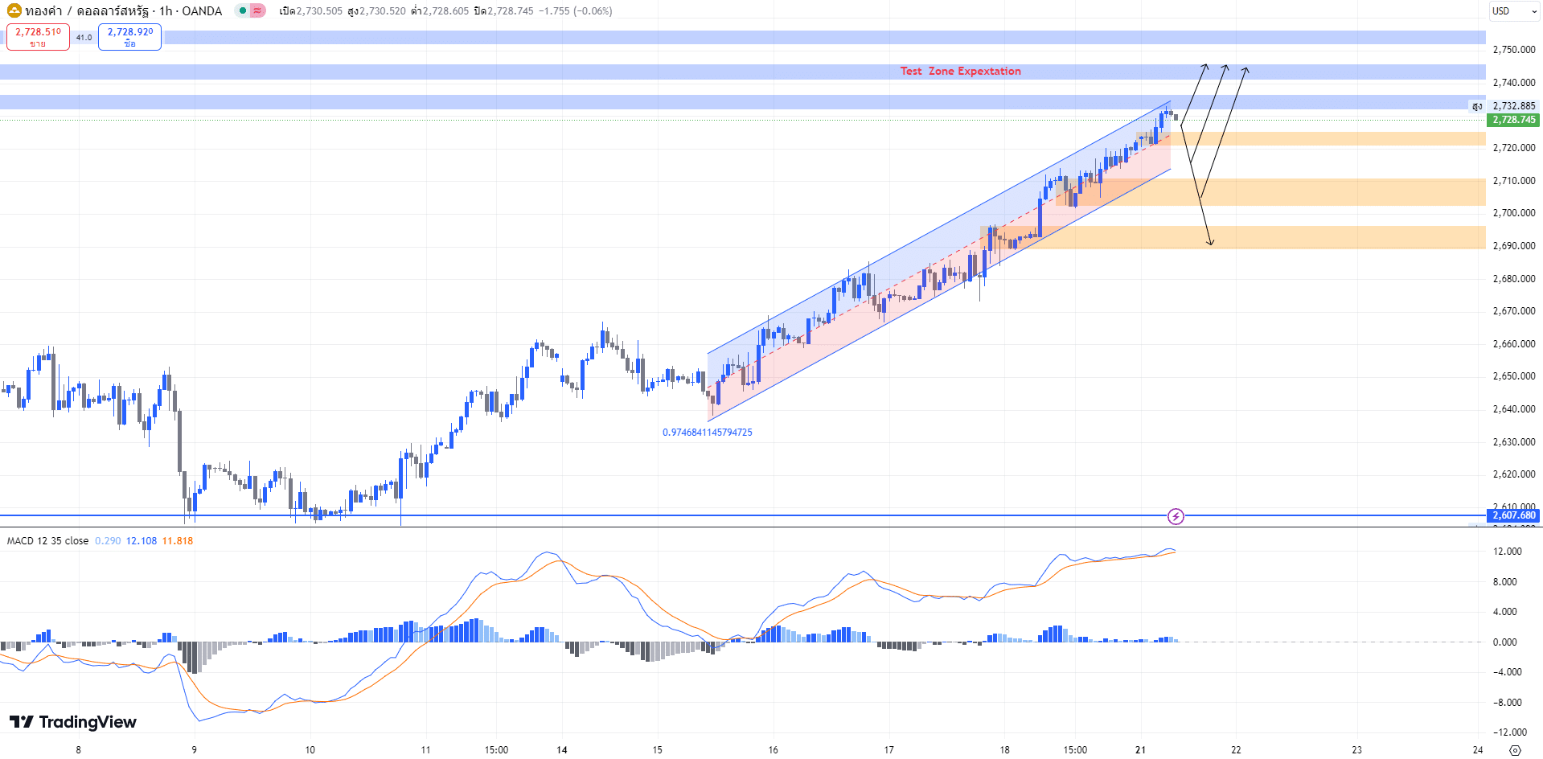Click the purple lightning alert icon on the line
This screenshot has width=1543, height=759.
point(1176,517)
